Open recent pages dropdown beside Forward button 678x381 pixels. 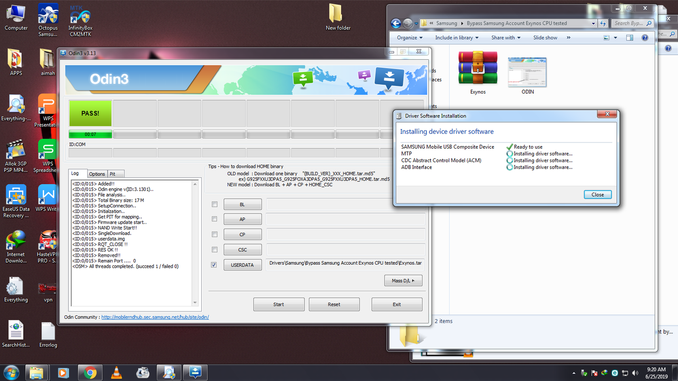pos(416,24)
